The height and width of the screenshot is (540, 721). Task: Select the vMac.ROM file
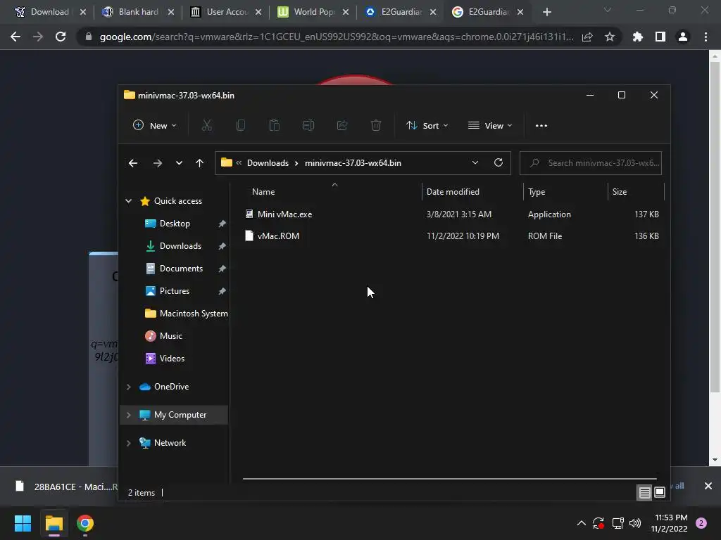point(278,236)
